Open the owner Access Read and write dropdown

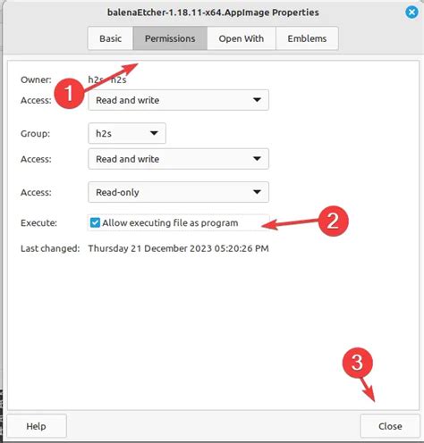tap(178, 100)
